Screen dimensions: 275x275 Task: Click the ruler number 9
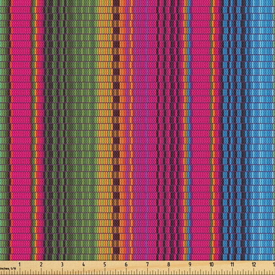tap(190, 264)
